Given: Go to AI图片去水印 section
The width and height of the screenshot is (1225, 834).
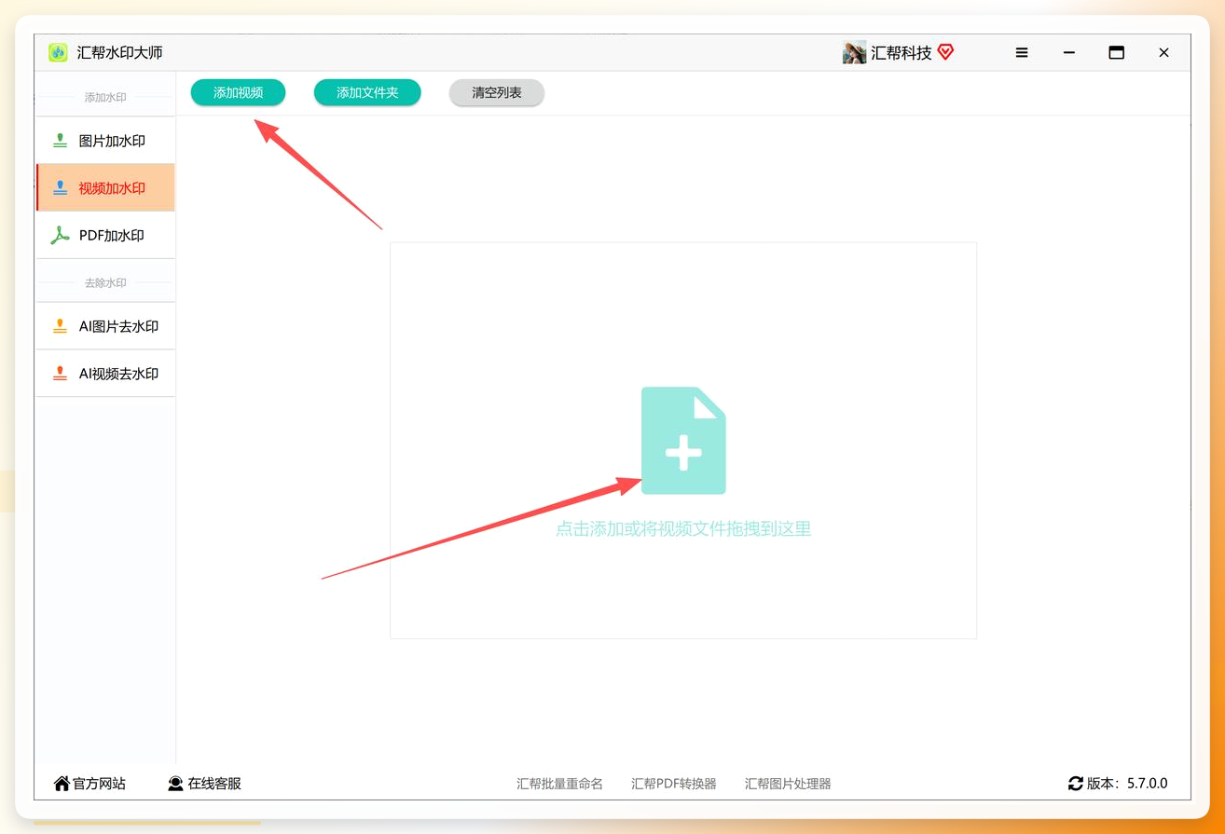Looking at the screenshot, I should [x=105, y=326].
